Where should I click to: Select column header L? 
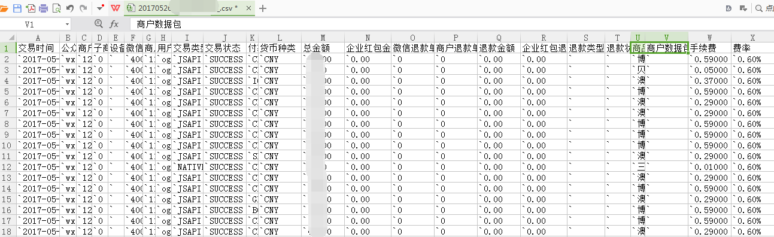[280, 37]
